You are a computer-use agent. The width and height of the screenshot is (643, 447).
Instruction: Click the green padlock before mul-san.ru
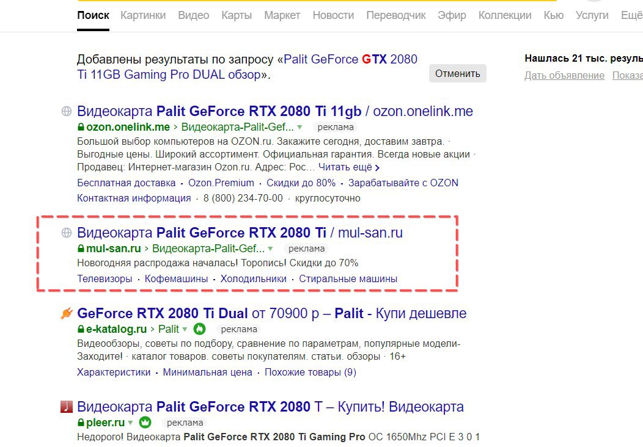(x=81, y=249)
